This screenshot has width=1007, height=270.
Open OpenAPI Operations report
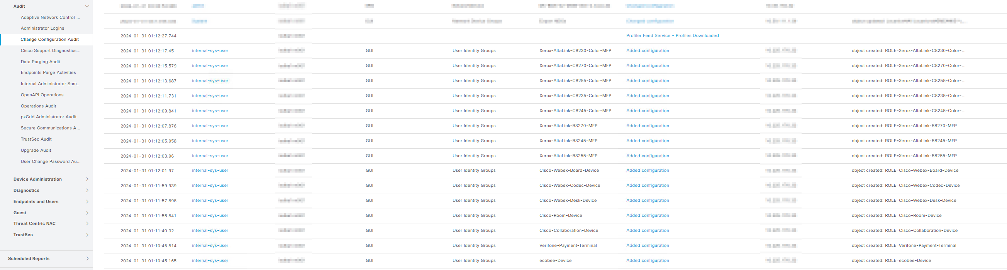coord(42,95)
